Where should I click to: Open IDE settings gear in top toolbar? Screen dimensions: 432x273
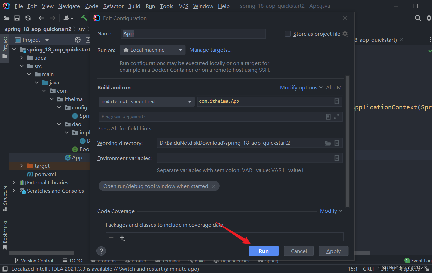[x=429, y=18]
